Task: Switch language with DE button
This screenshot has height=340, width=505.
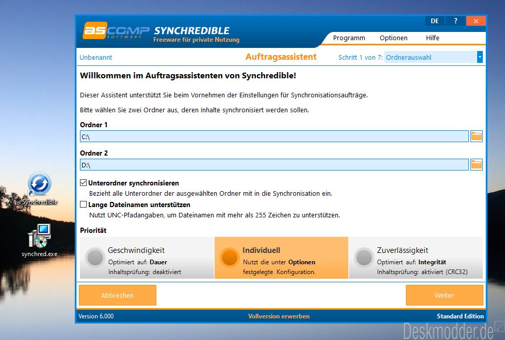Action: [x=435, y=21]
